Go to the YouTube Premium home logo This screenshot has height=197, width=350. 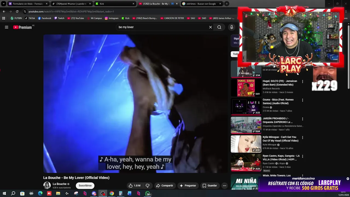pyautogui.click(x=22, y=27)
